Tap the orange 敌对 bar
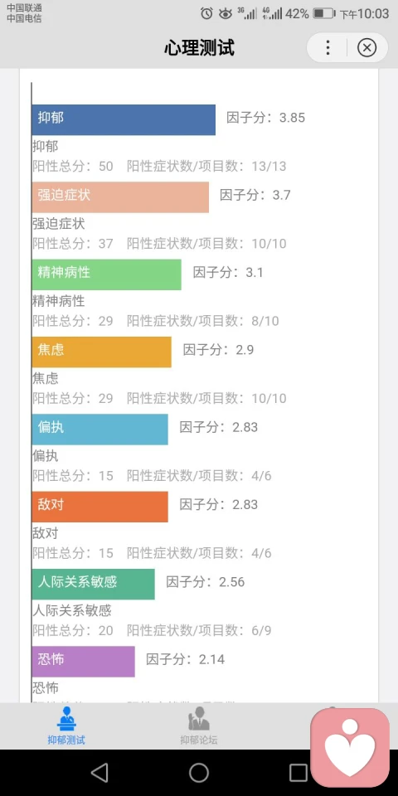The image size is (398, 796). click(x=100, y=507)
